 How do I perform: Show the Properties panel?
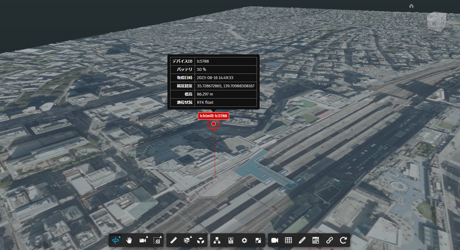coord(231,240)
